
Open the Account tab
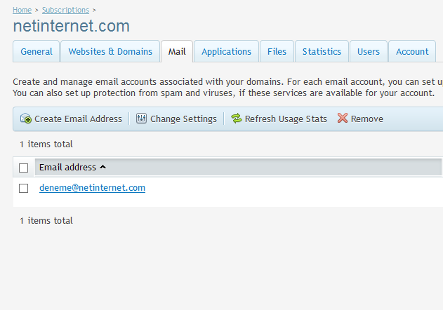tap(412, 51)
